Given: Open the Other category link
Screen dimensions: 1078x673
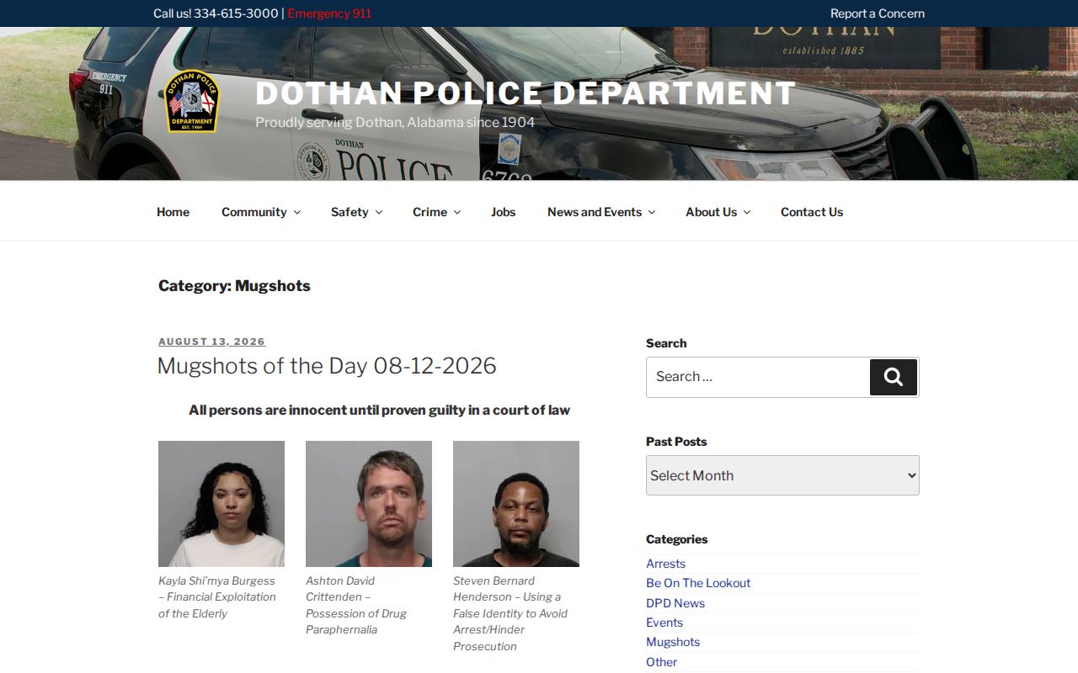Looking at the screenshot, I should [x=661, y=662].
